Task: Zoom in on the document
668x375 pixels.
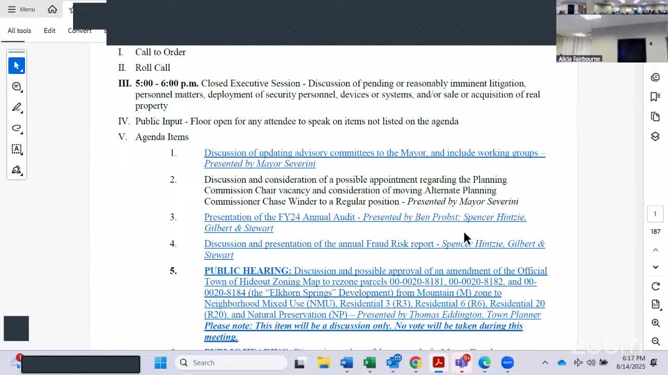Action: coord(655,323)
